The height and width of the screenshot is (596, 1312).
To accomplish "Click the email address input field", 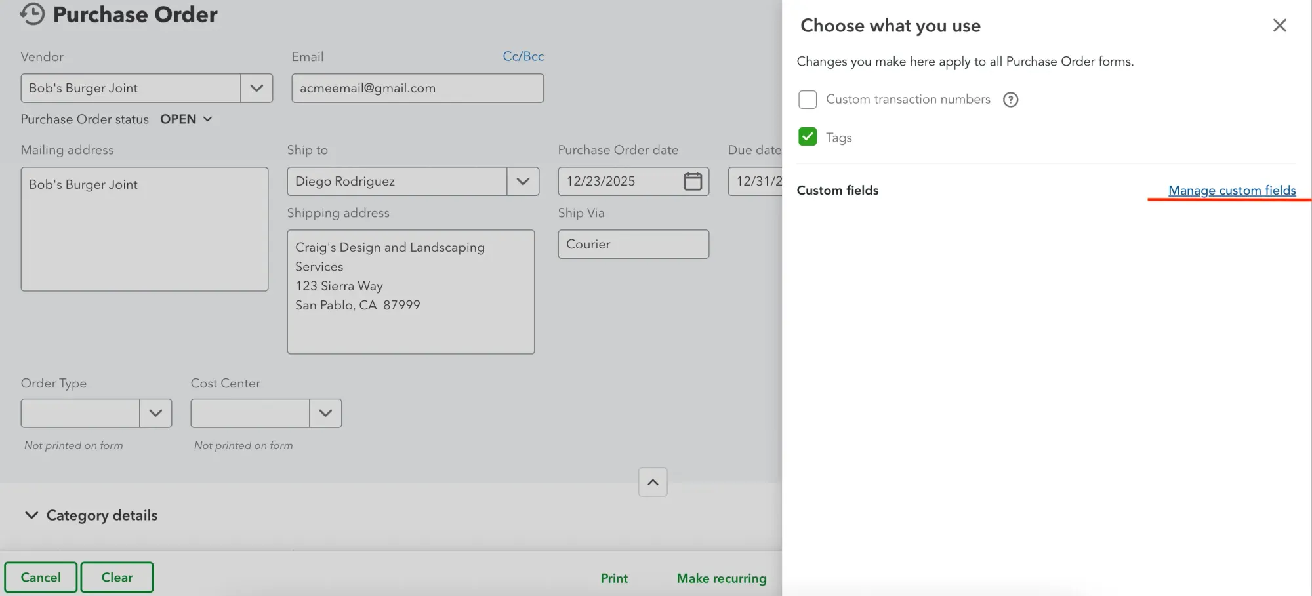I will click(417, 88).
